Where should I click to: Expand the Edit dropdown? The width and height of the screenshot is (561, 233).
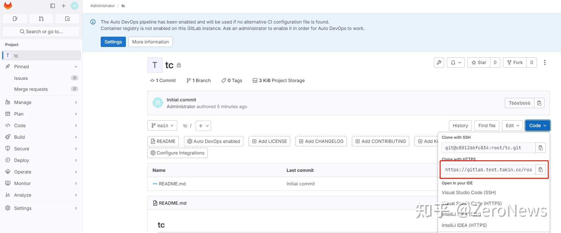[x=512, y=126]
